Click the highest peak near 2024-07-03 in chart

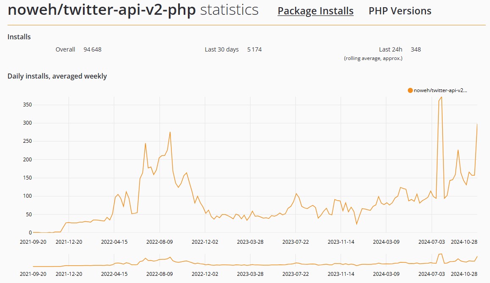pos(441,97)
